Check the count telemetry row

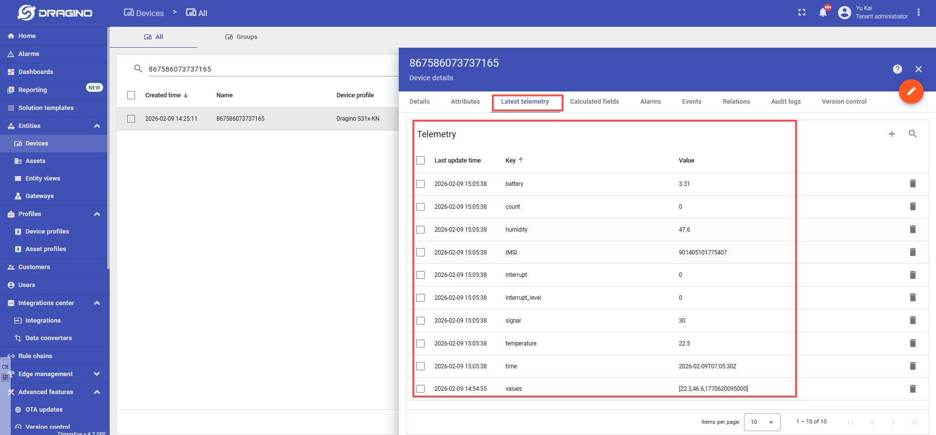[421, 207]
